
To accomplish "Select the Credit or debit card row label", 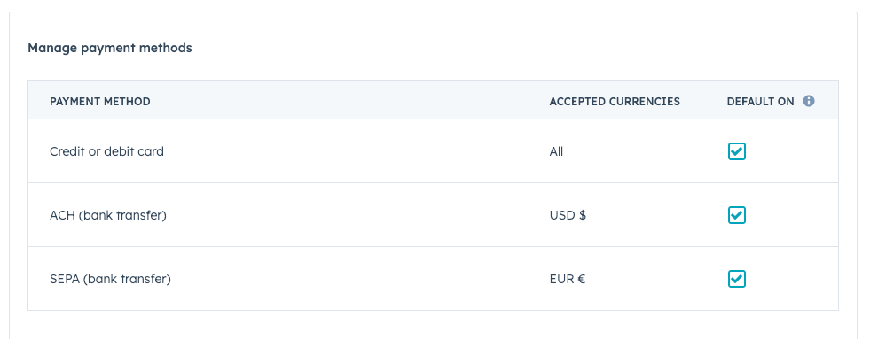I will click(x=106, y=151).
